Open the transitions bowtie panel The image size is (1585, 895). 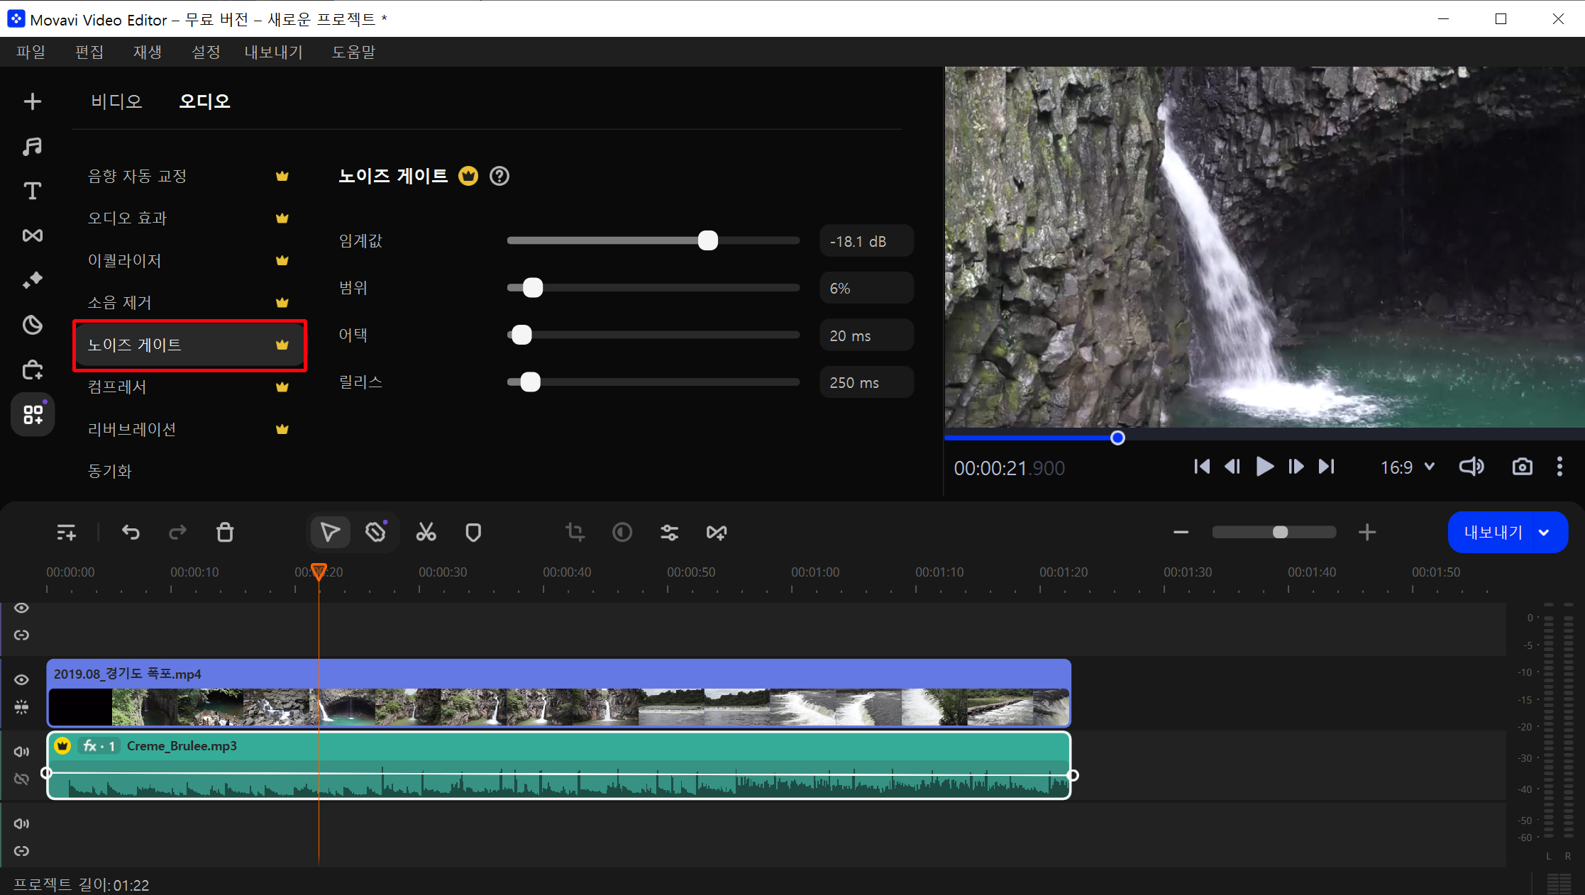[32, 235]
